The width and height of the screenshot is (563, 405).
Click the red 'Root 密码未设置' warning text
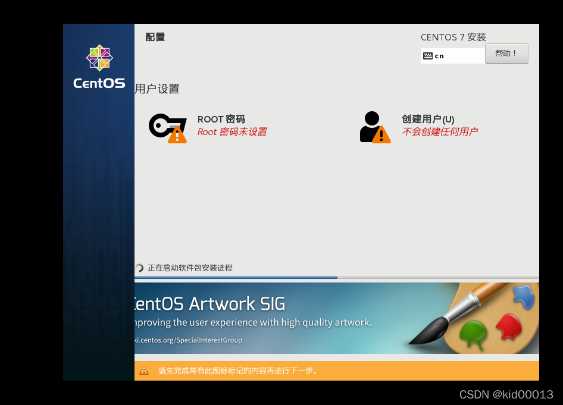[x=232, y=132]
